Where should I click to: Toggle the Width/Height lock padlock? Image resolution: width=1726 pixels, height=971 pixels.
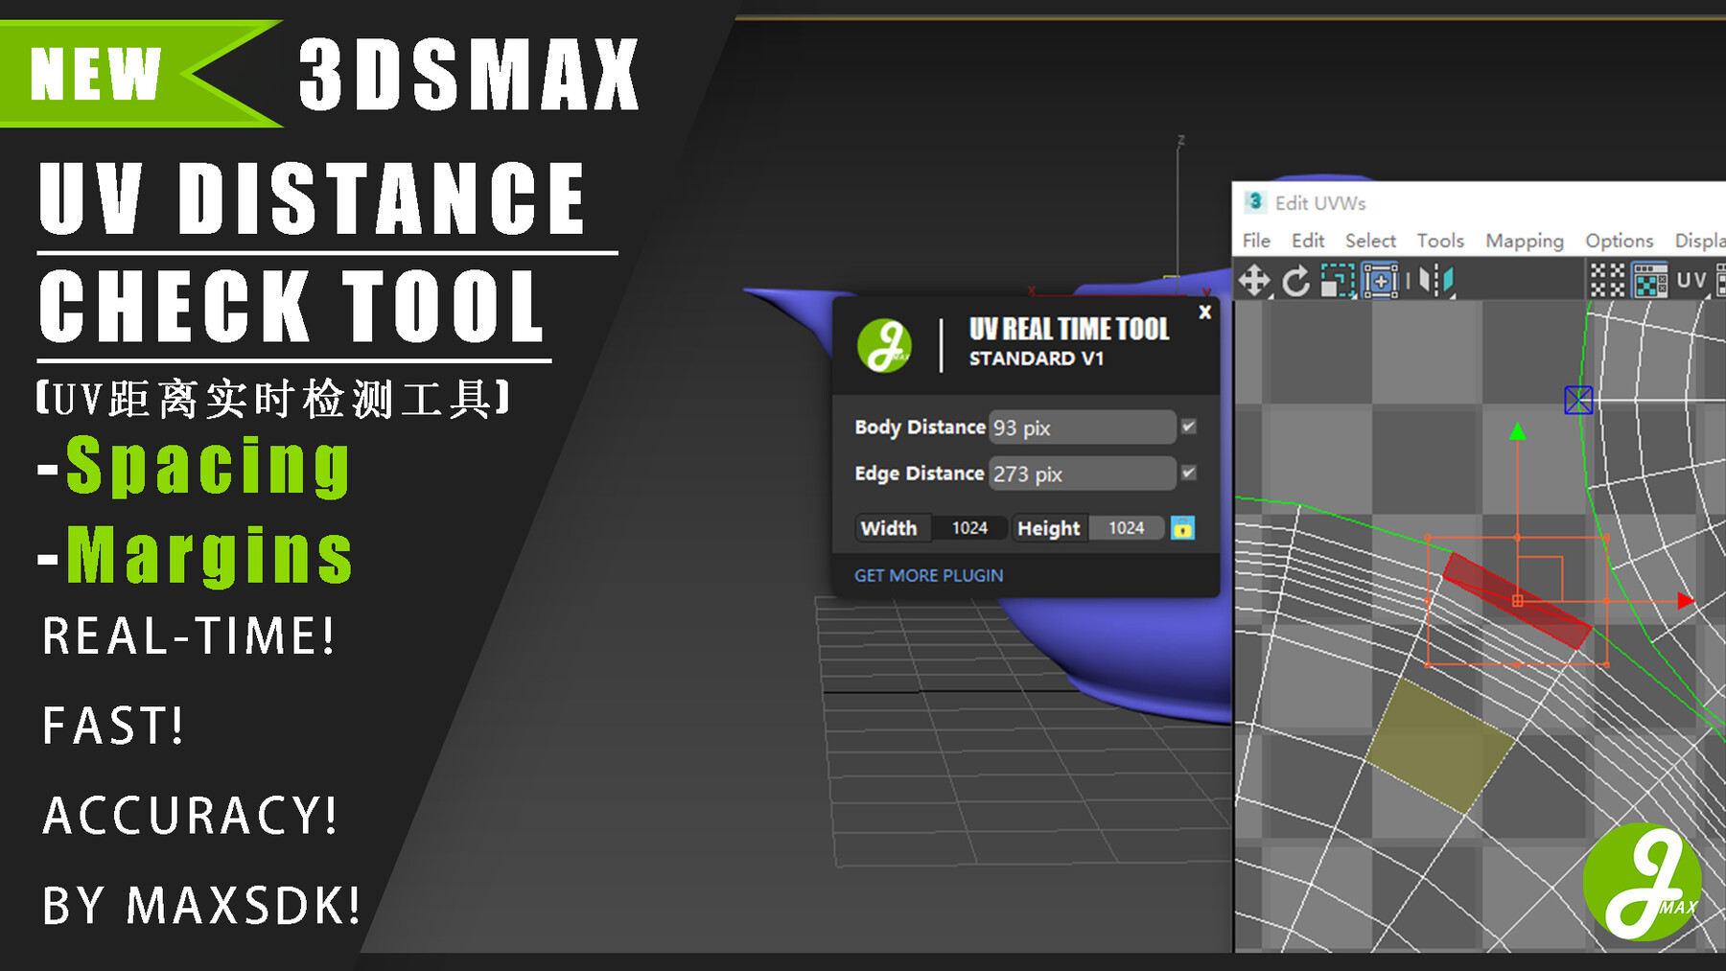(1185, 528)
